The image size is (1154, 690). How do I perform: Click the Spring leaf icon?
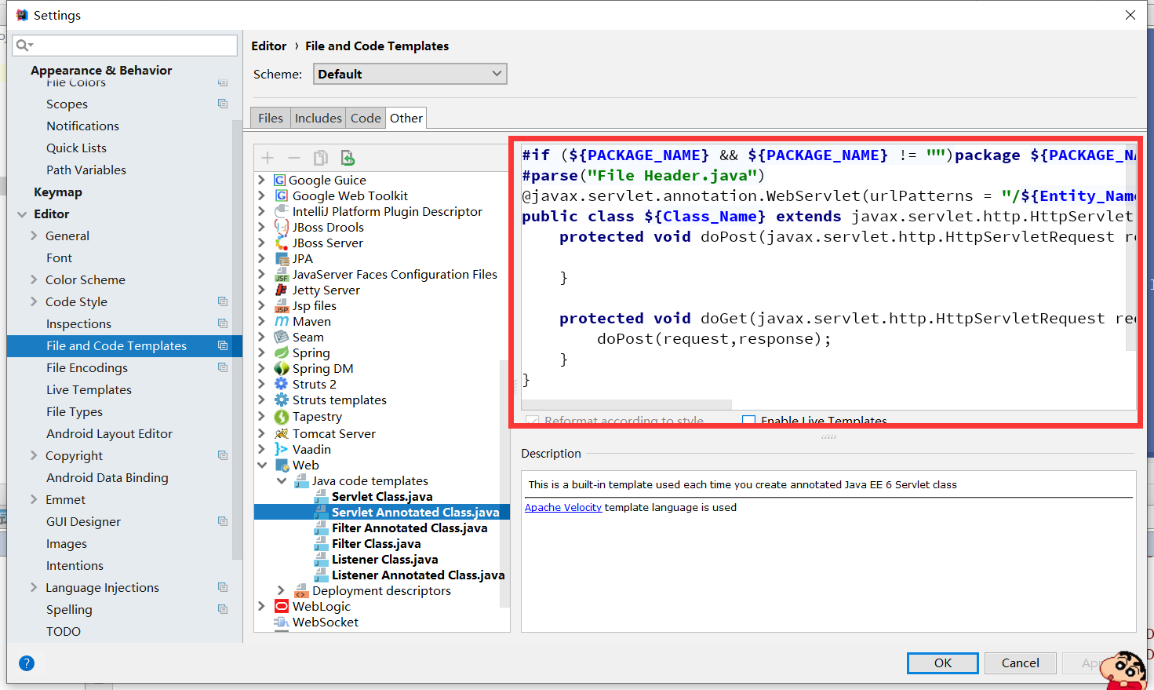(x=281, y=352)
